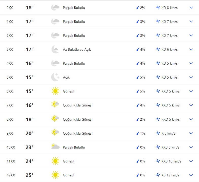Click the cloudy moon icon at 0:00
Screen dimensions: 199x182
coord(55,8)
